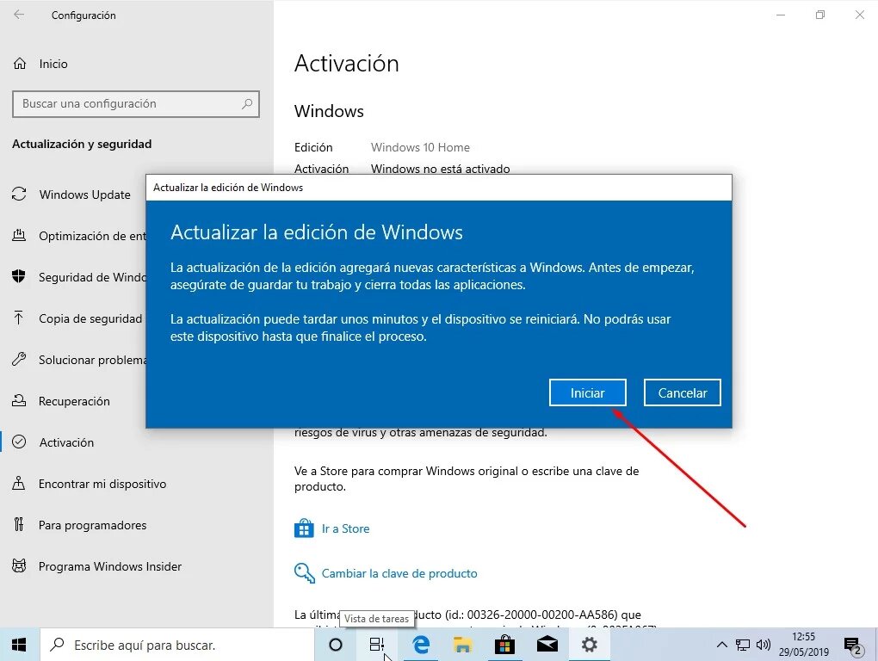Click Cambiar la clave de producto link
Screen dimensions: 878x661
[x=399, y=574]
